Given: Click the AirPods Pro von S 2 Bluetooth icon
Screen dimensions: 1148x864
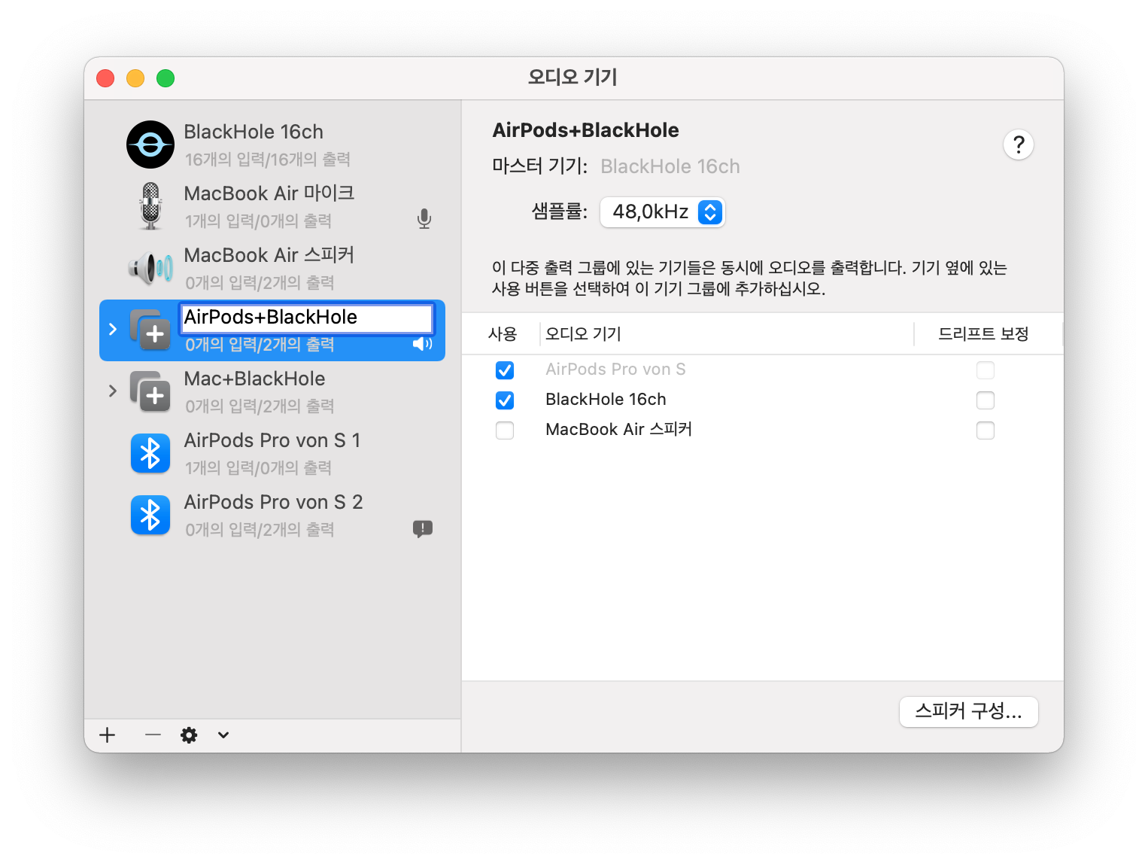Looking at the screenshot, I should pyautogui.click(x=150, y=515).
